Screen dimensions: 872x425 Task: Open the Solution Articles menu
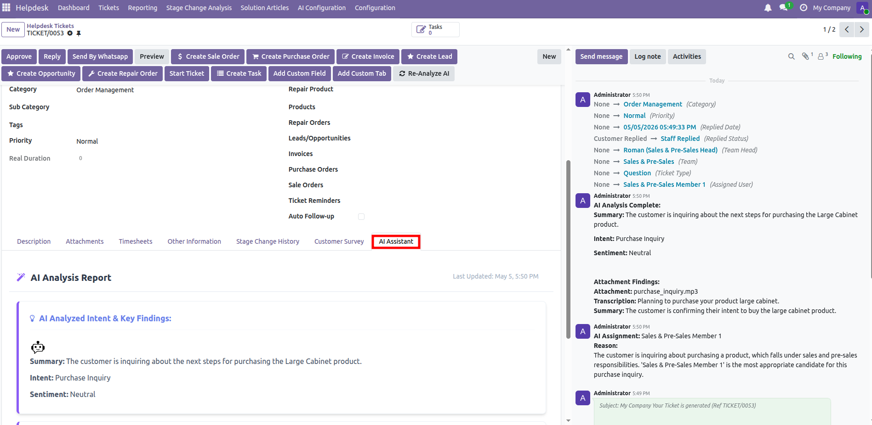tap(265, 8)
